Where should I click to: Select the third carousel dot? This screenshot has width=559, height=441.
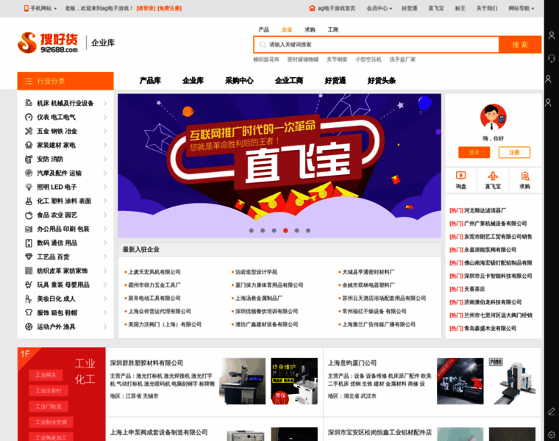tap(274, 231)
